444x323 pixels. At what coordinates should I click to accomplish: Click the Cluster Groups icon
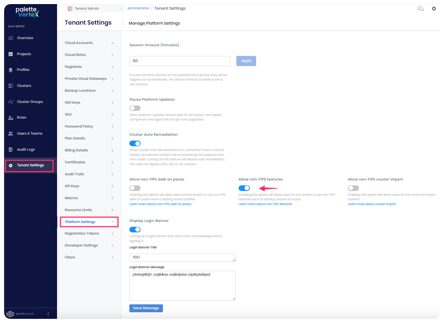click(x=11, y=102)
